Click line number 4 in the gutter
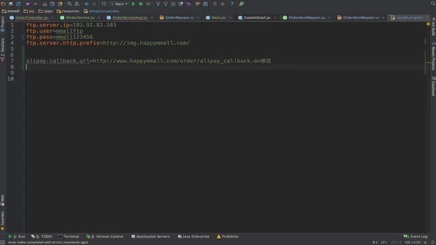The width and height of the screenshot is (436, 245). coord(12,43)
